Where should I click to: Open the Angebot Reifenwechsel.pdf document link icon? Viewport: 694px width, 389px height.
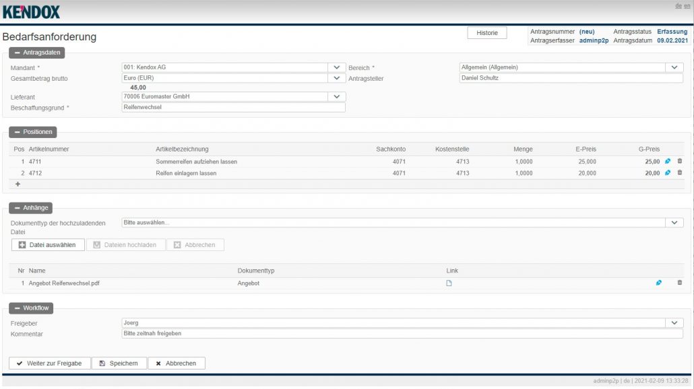449,283
